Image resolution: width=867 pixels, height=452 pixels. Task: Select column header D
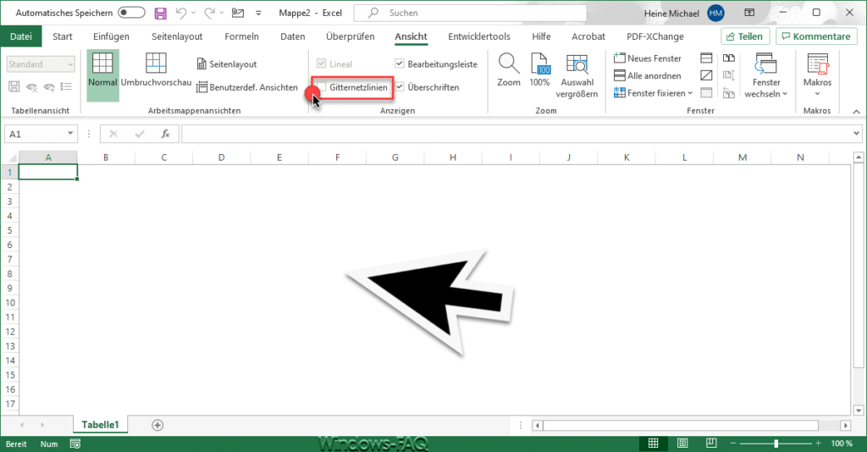point(221,157)
